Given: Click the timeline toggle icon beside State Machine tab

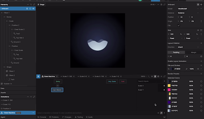Looking at the screenshot, I should [38, 76].
